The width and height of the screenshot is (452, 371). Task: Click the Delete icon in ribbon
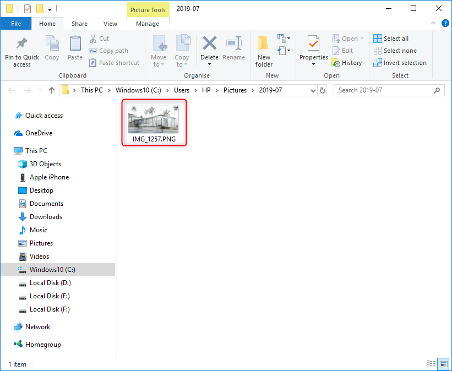[209, 43]
